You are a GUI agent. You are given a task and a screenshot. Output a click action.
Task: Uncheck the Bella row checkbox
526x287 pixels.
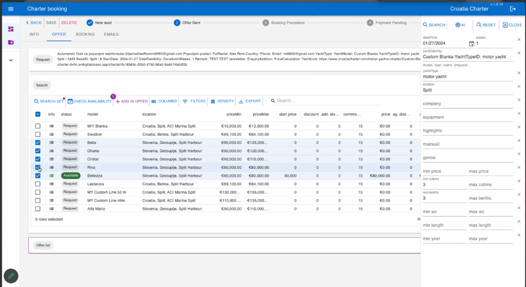pyautogui.click(x=38, y=142)
